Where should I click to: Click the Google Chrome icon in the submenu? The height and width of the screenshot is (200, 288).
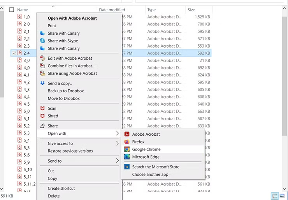[x=127, y=149]
